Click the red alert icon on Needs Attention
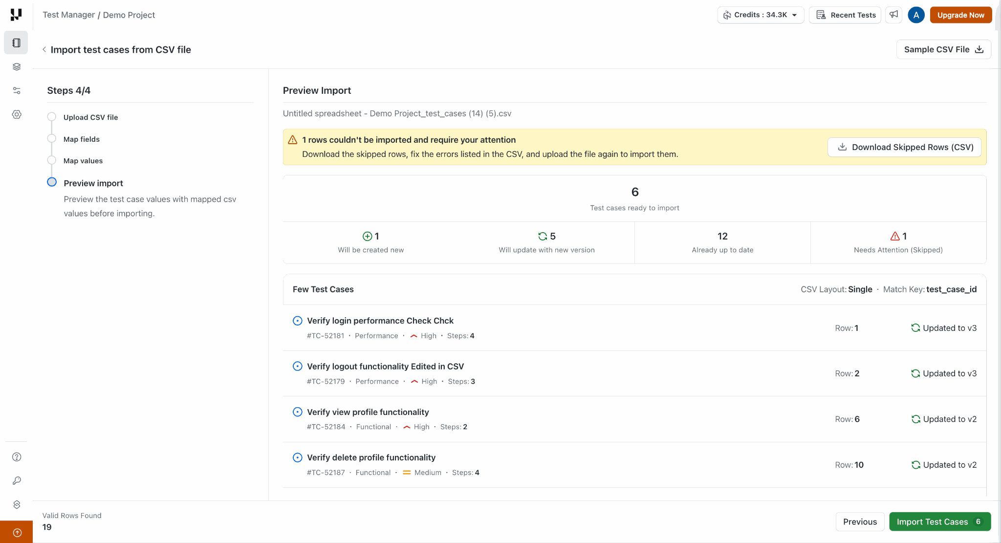 [895, 237]
